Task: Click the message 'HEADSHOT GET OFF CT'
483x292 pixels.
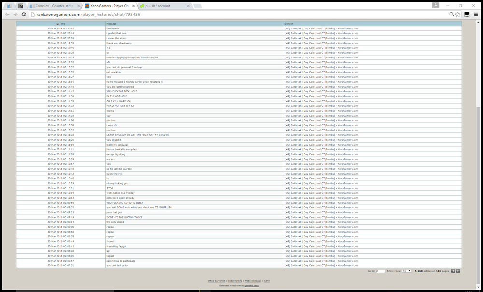Action: coord(120,106)
